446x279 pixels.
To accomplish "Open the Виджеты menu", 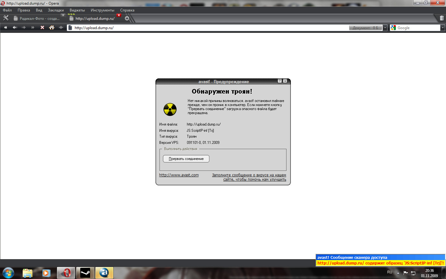I will click(x=77, y=10).
